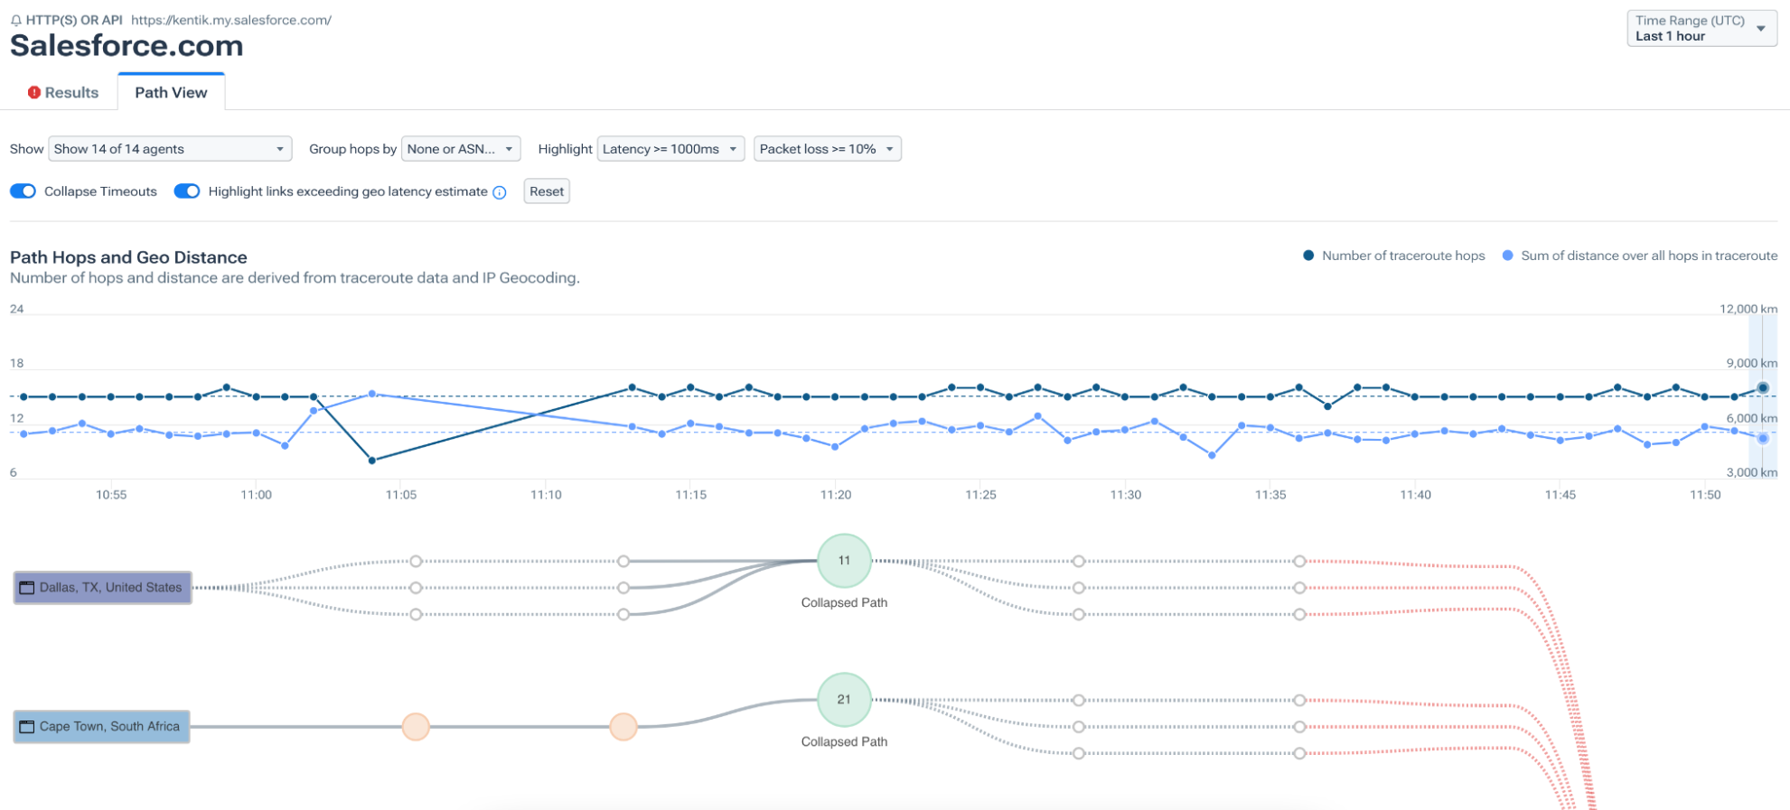Toggle highlight links exceeding geo latency switch
Screen dimensions: 1790x810
187,191
